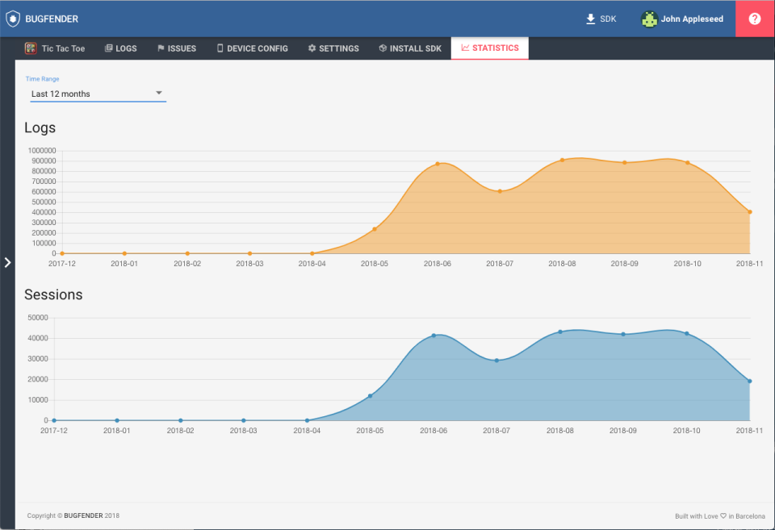This screenshot has height=530, width=775.
Task: Open help via the red question mark
Action: [x=754, y=18]
